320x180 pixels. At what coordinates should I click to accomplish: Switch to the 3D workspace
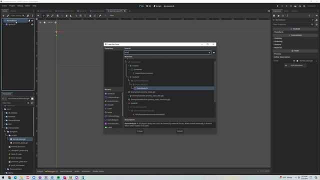[148, 6]
